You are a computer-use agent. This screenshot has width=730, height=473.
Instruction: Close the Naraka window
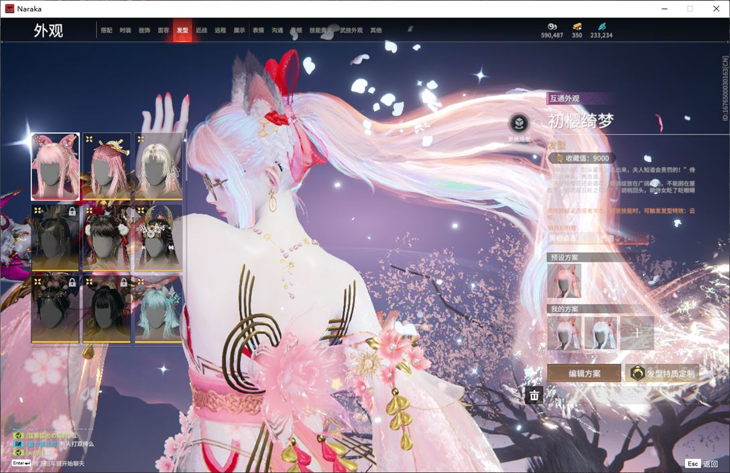point(716,9)
